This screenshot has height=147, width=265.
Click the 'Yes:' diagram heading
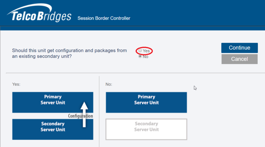pos(16,84)
